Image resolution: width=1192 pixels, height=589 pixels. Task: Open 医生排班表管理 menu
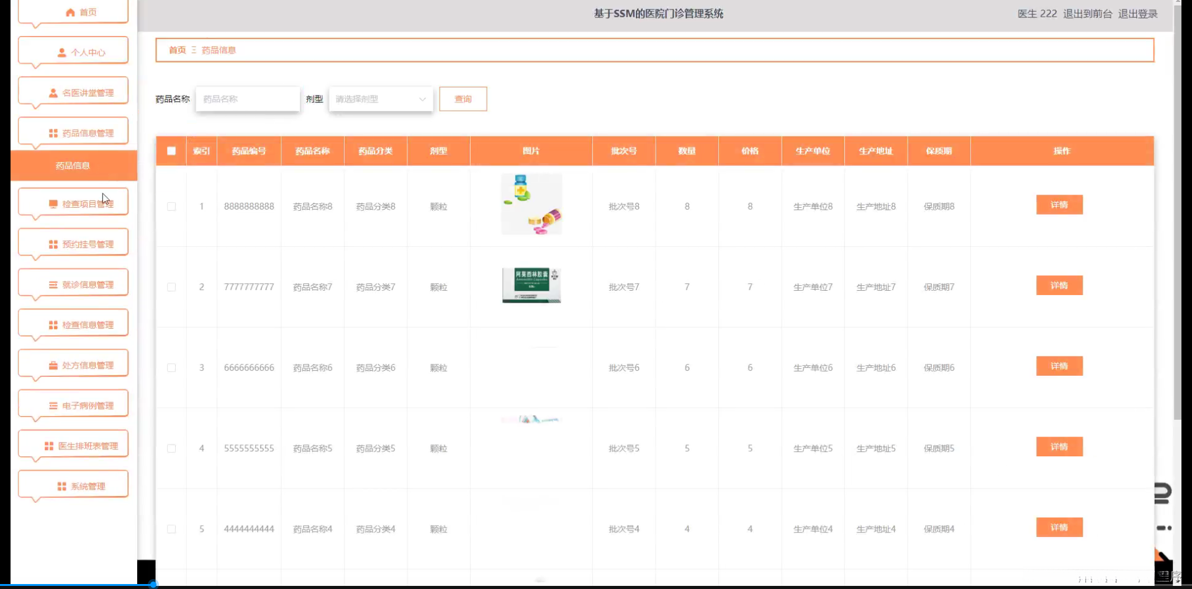[x=73, y=445]
